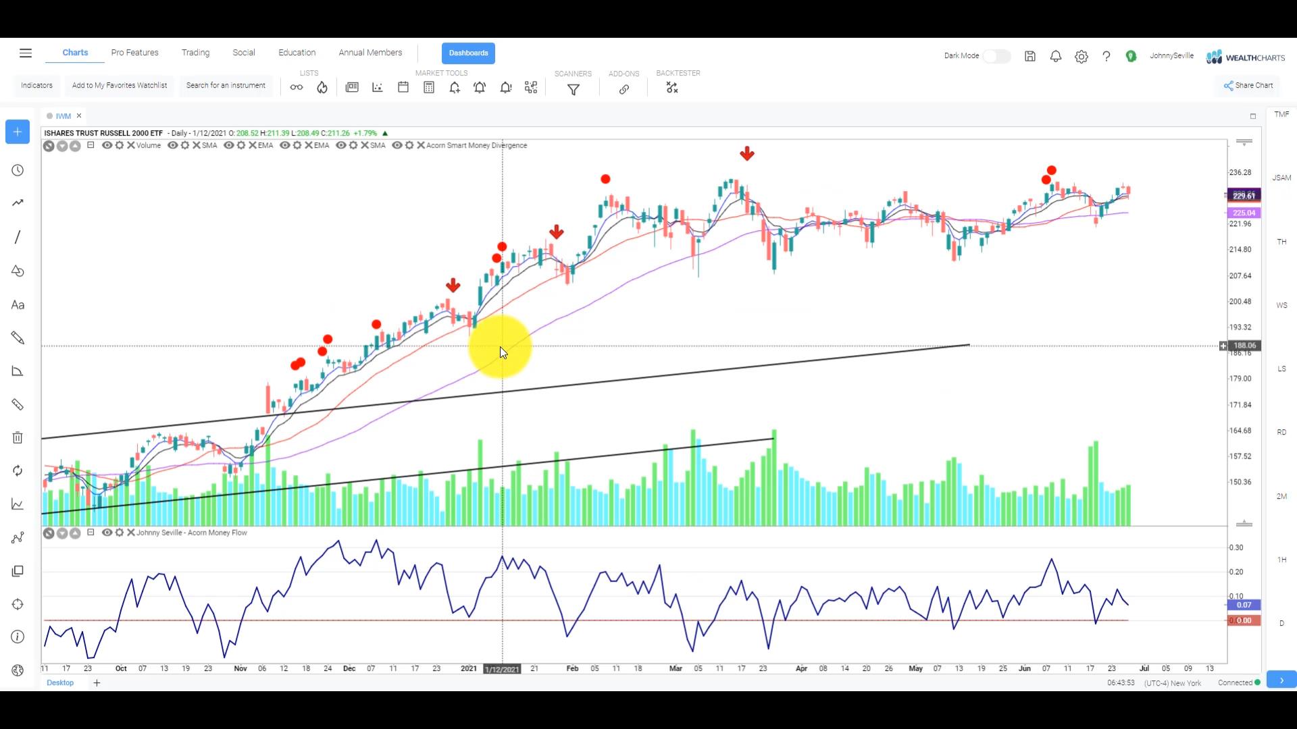Collapse the Acorn Money Flow panel legend box
The width and height of the screenshot is (1297, 729).
pyautogui.click(x=91, y=533)
